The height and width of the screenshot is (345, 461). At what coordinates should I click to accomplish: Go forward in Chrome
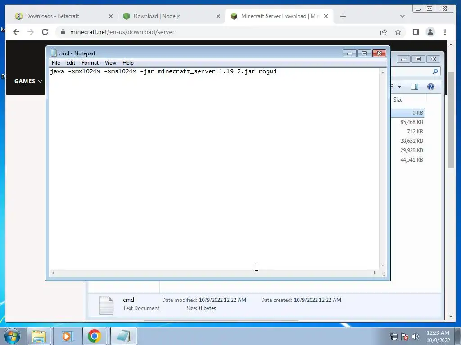click(31, 32)
